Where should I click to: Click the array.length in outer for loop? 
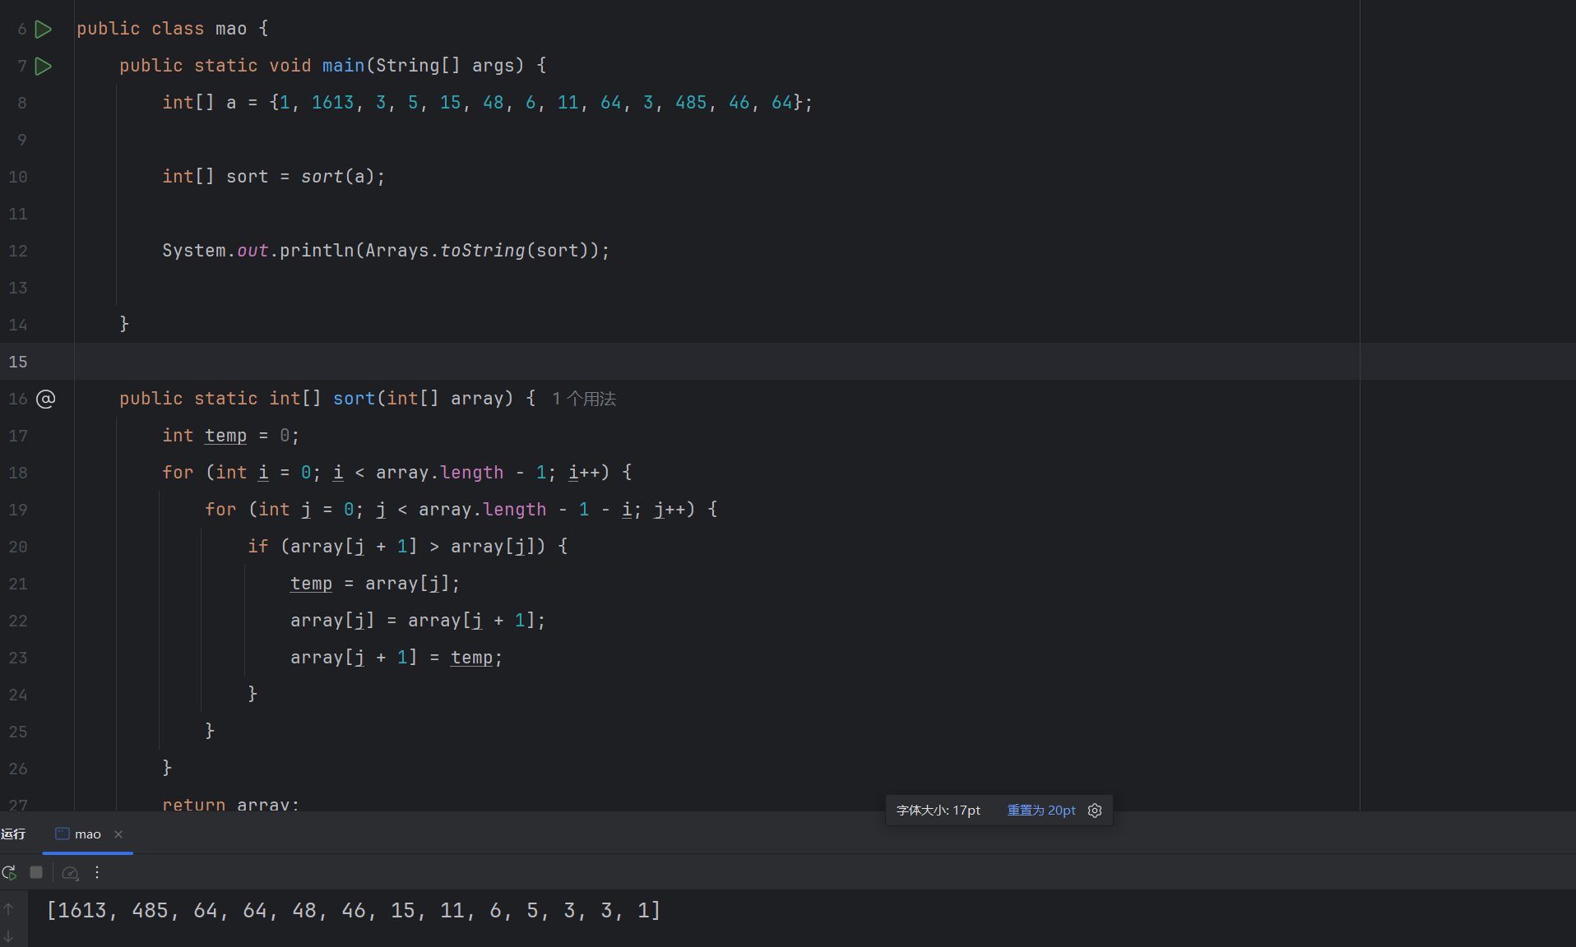pyautogui.click(x=440, y=473)
